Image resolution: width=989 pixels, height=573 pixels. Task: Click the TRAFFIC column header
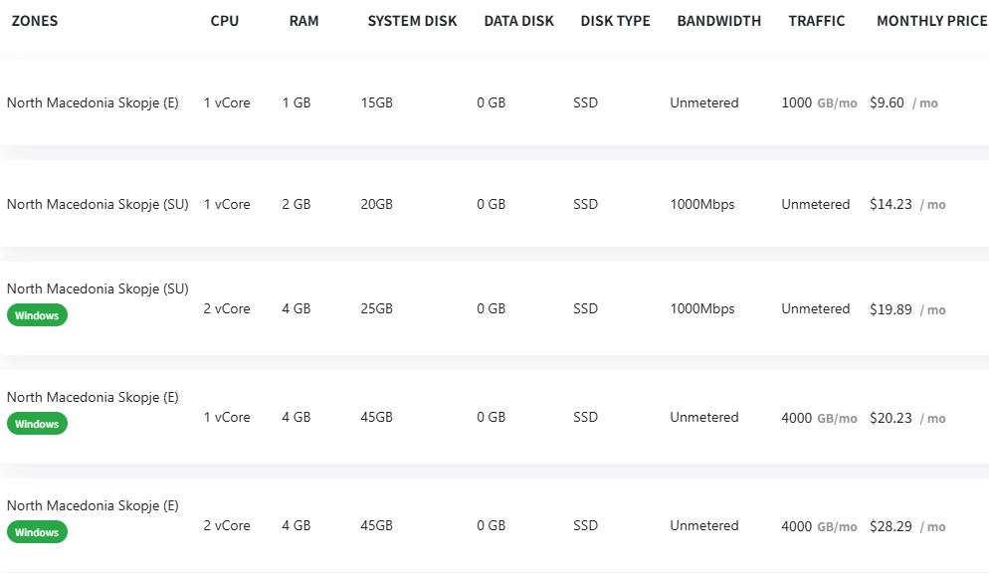(816, 21)
